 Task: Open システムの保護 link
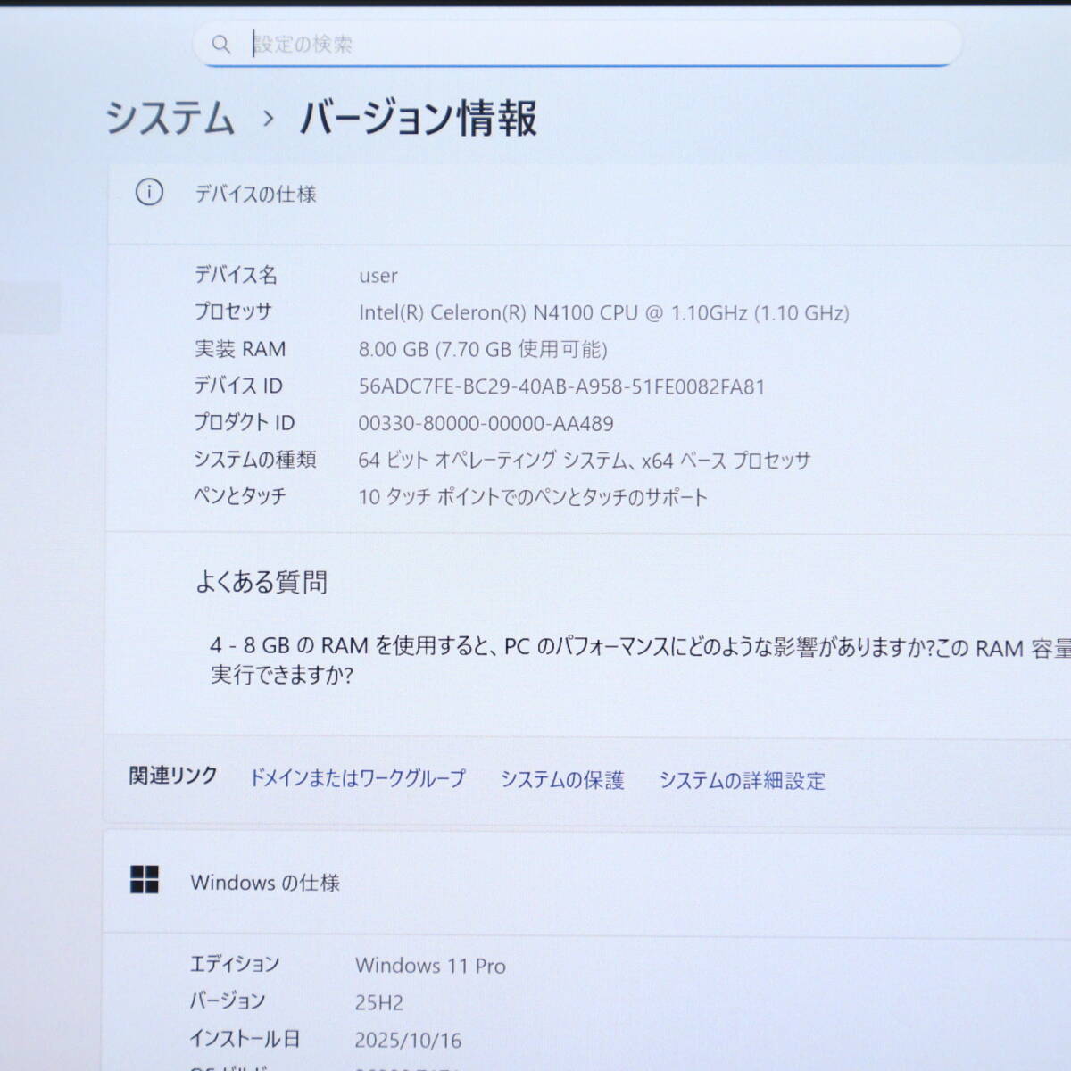pyautogui.click(x=562, y=780)
